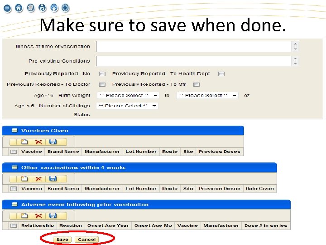
Task: Open Birth Weight lb dropdown
Action: click(128, 95)
